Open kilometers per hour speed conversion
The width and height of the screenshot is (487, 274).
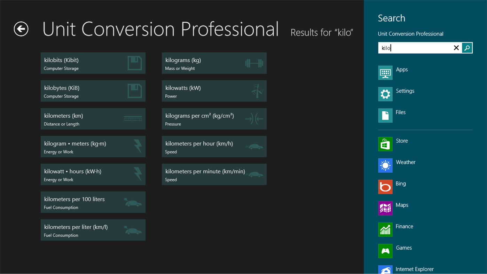tap(214, 147)
